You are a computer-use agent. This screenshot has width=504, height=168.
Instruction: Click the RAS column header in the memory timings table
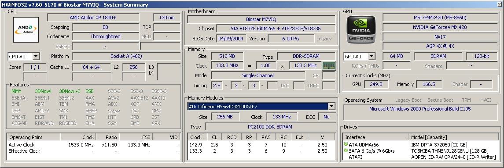(x=266, y=137)
